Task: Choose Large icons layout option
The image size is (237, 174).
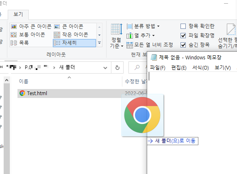Action: click(68, 26)
